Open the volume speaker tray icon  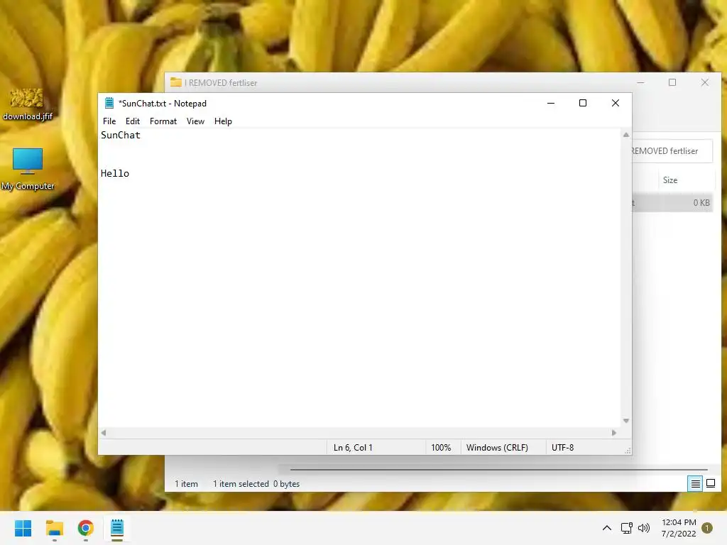point(643,528)
